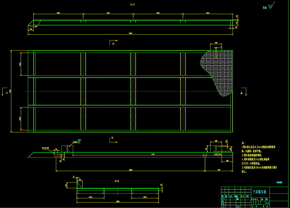Select the 2290 width dimension in B-B

[118, 201]
